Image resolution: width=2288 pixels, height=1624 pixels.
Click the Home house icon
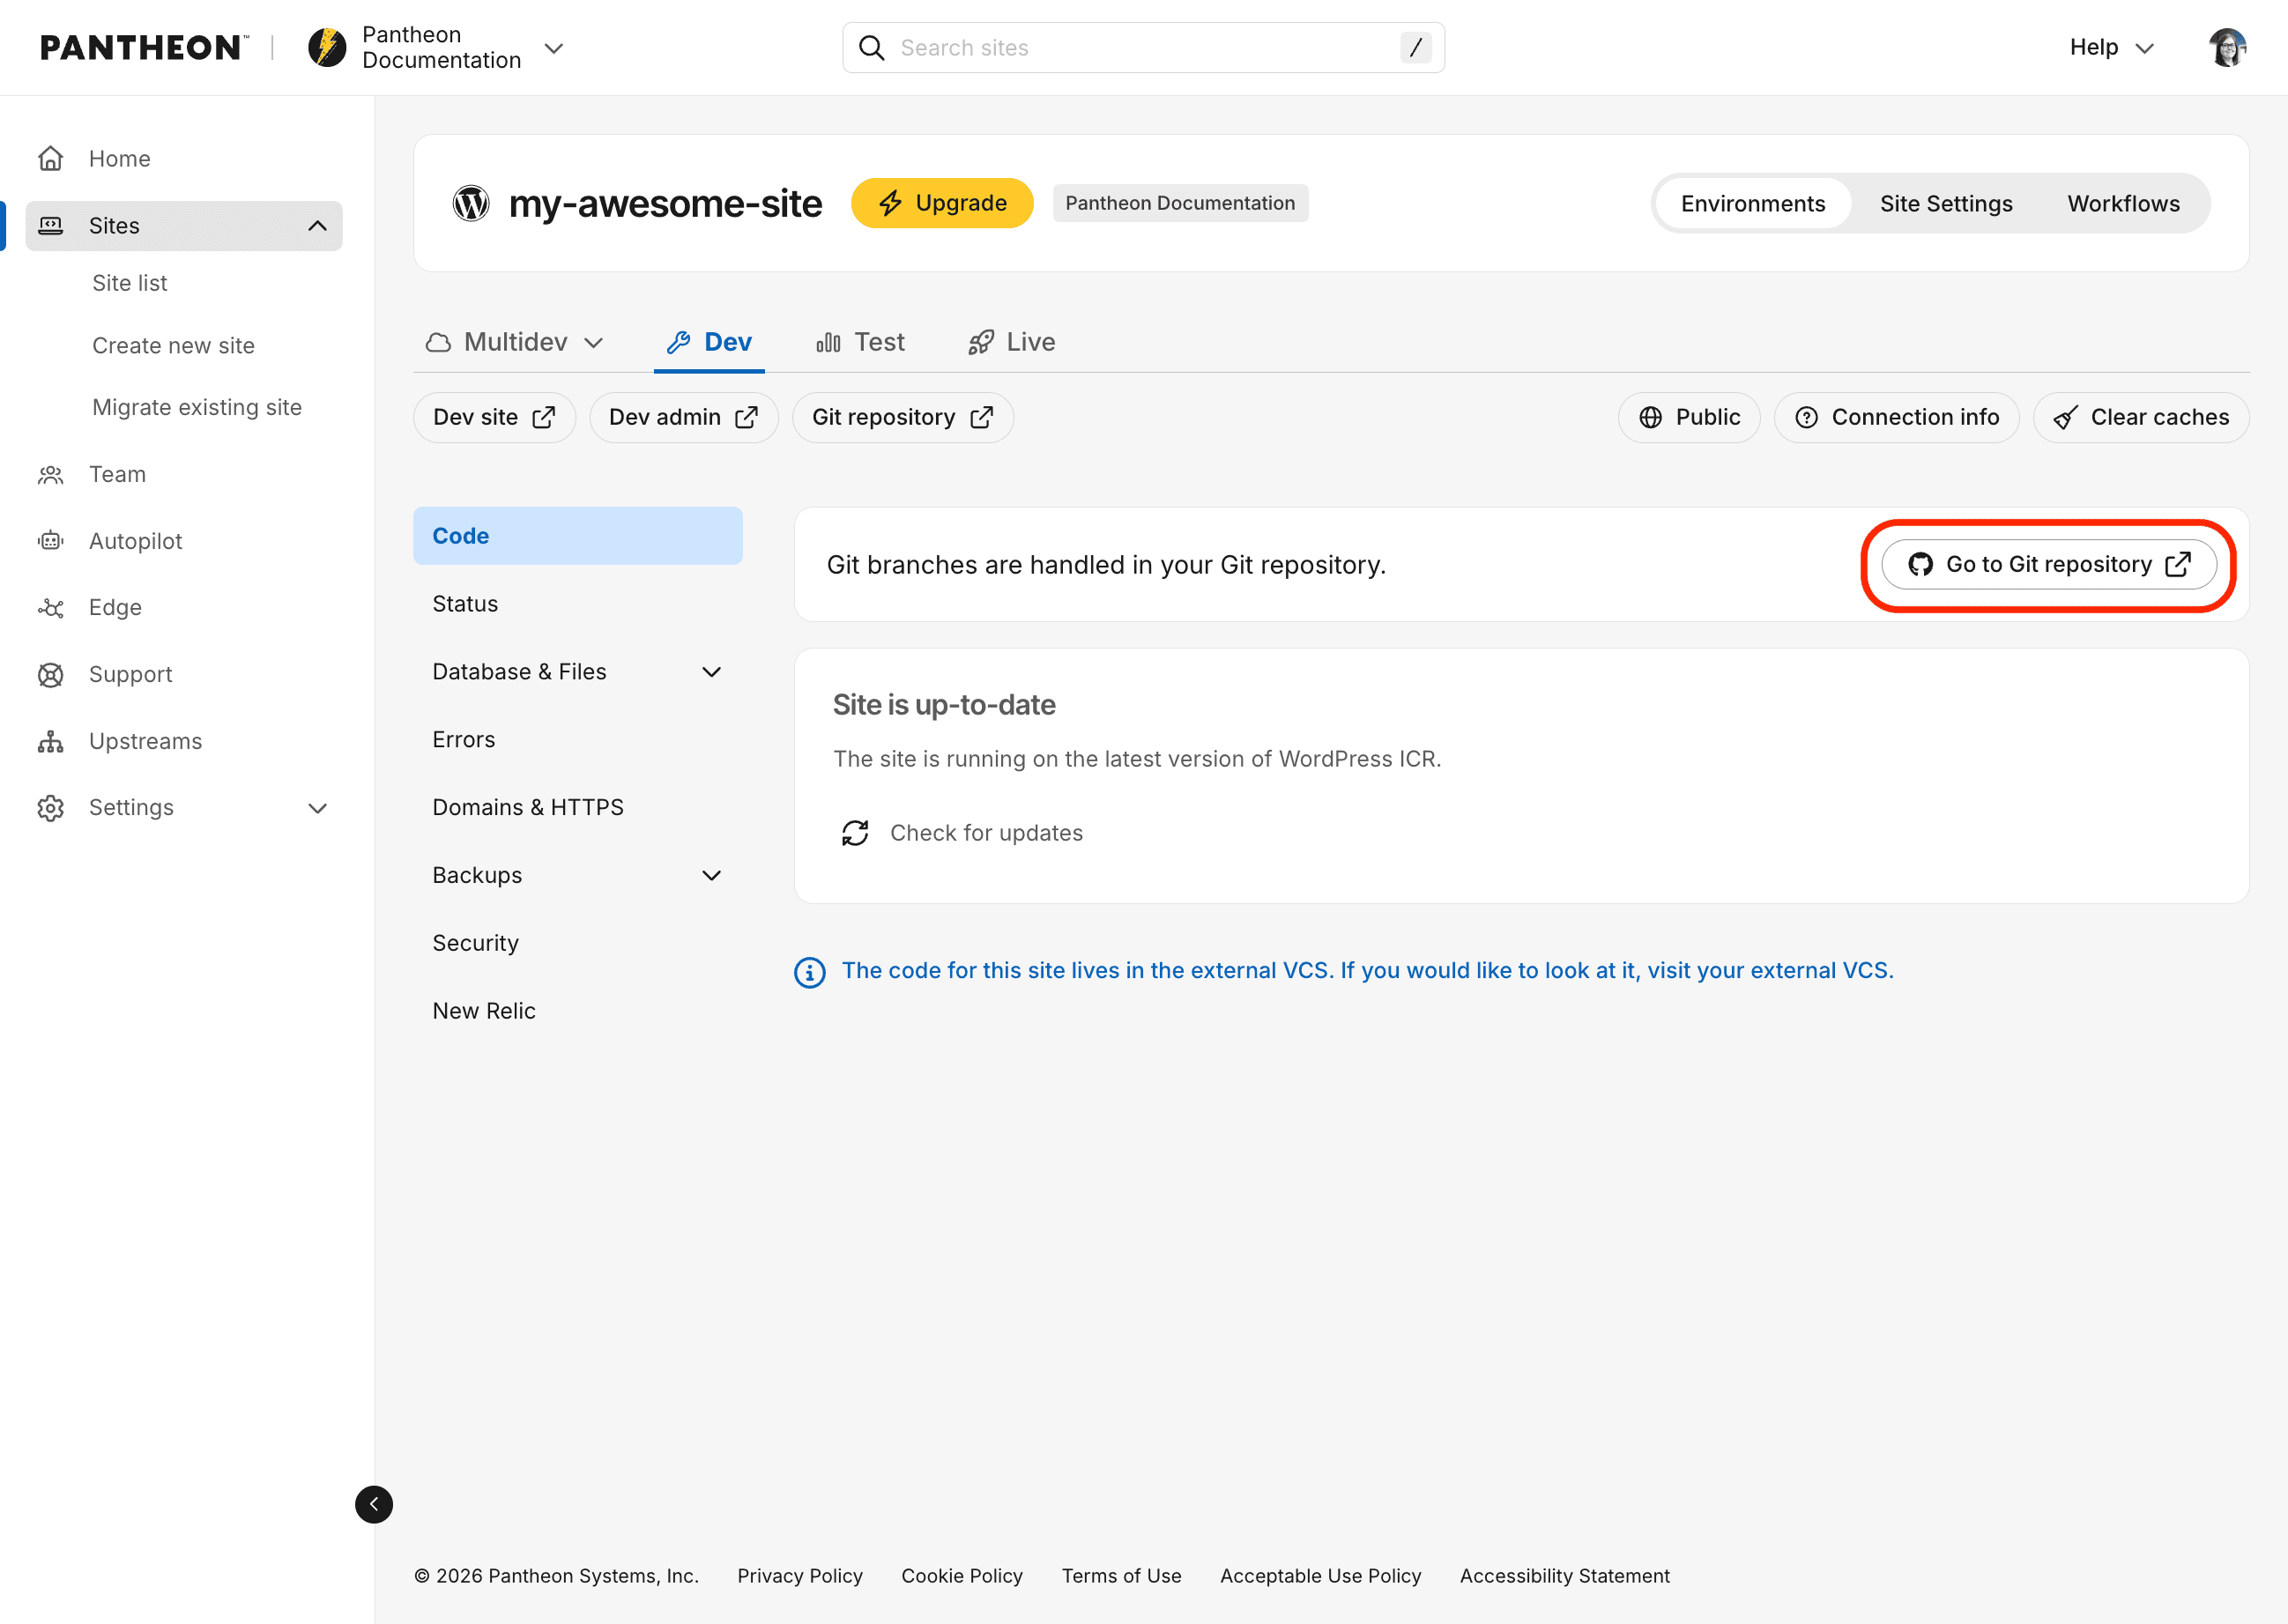51,159
